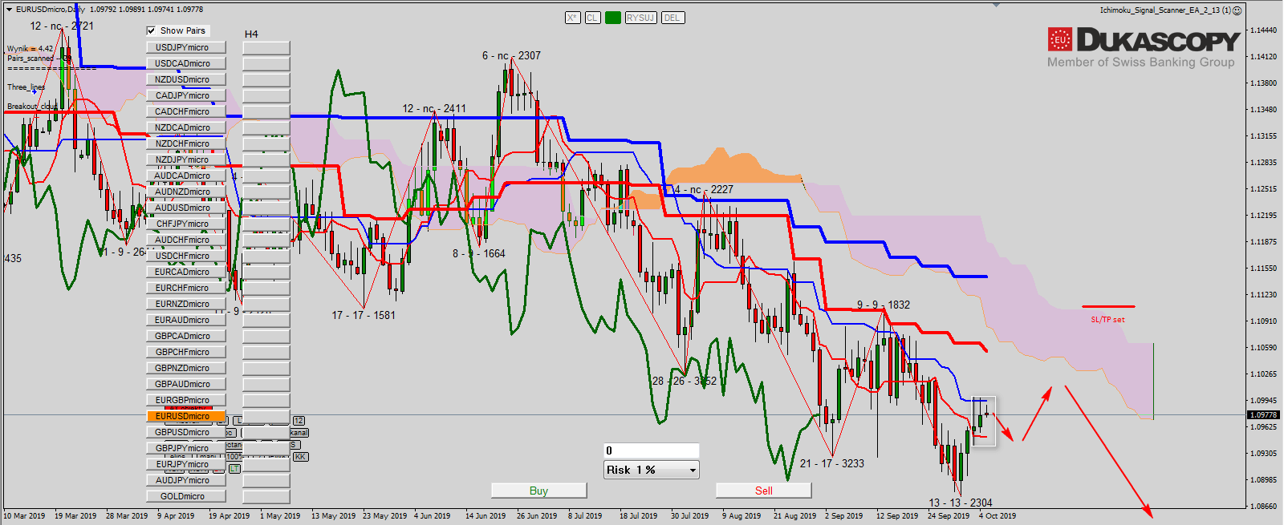Click the small 12 button beside pairs panel

(x=299, y=421)
